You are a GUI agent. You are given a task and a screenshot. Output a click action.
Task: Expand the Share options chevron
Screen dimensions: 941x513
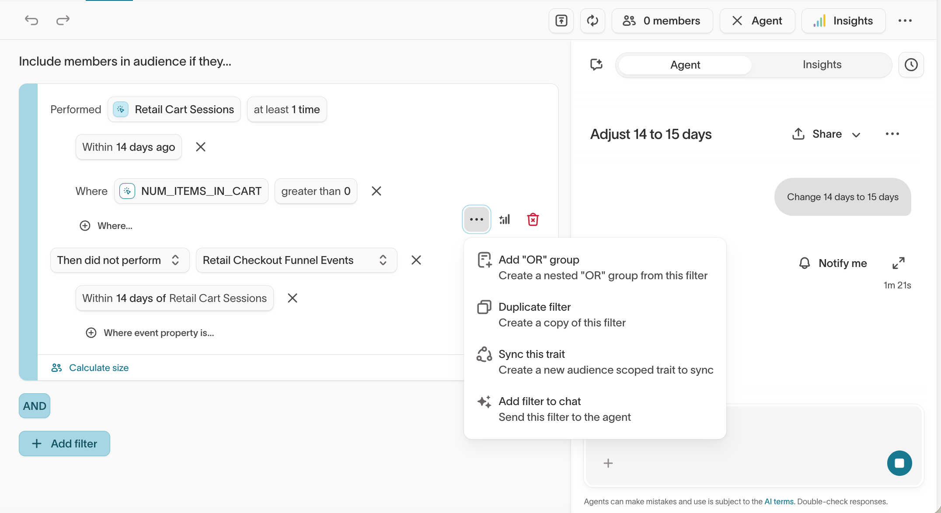(857, 134)
